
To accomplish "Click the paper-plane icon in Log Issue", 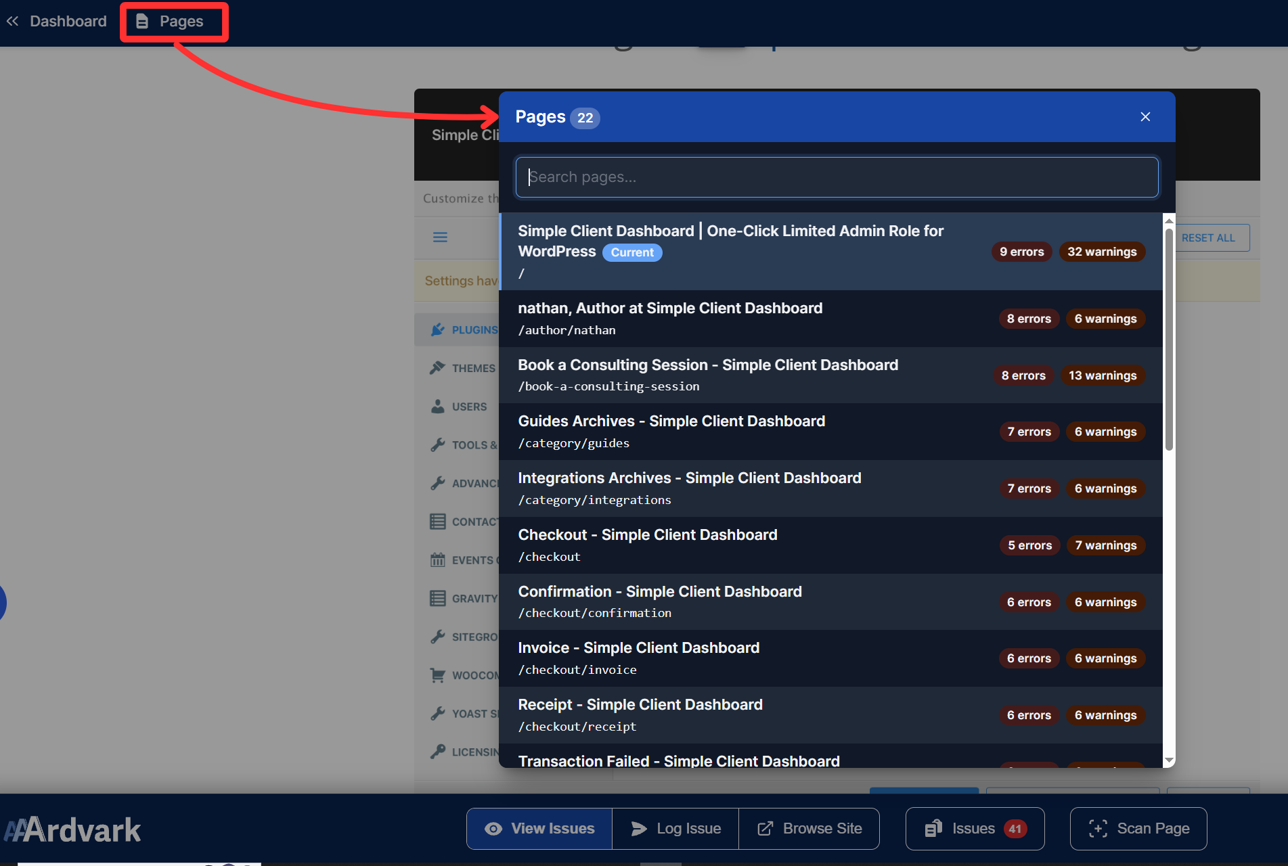I will click(639, 829).
